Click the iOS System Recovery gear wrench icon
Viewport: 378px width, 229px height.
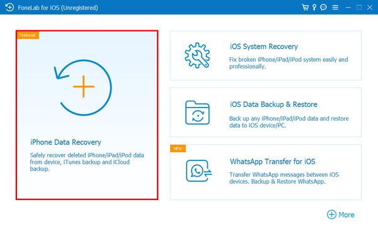pyautogui.click(x=197, y=55)
